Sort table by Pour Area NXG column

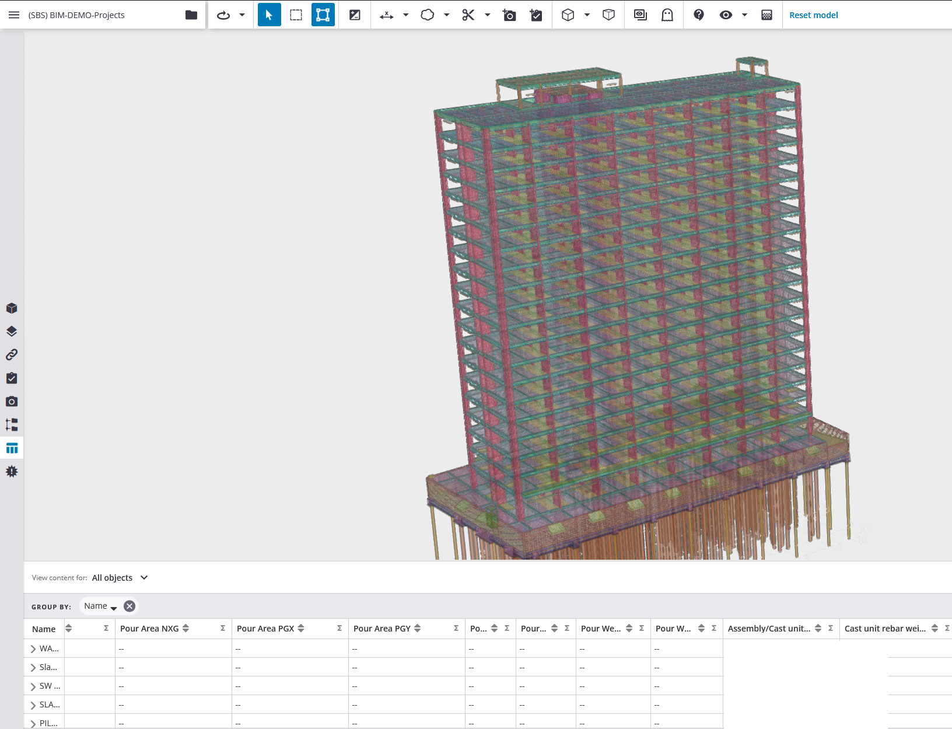[187, 628]
